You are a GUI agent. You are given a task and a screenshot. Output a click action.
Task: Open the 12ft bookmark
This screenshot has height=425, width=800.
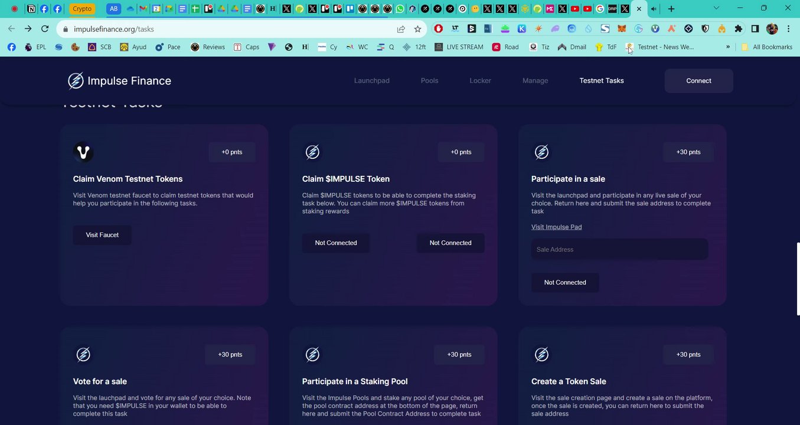pos(414,47)
